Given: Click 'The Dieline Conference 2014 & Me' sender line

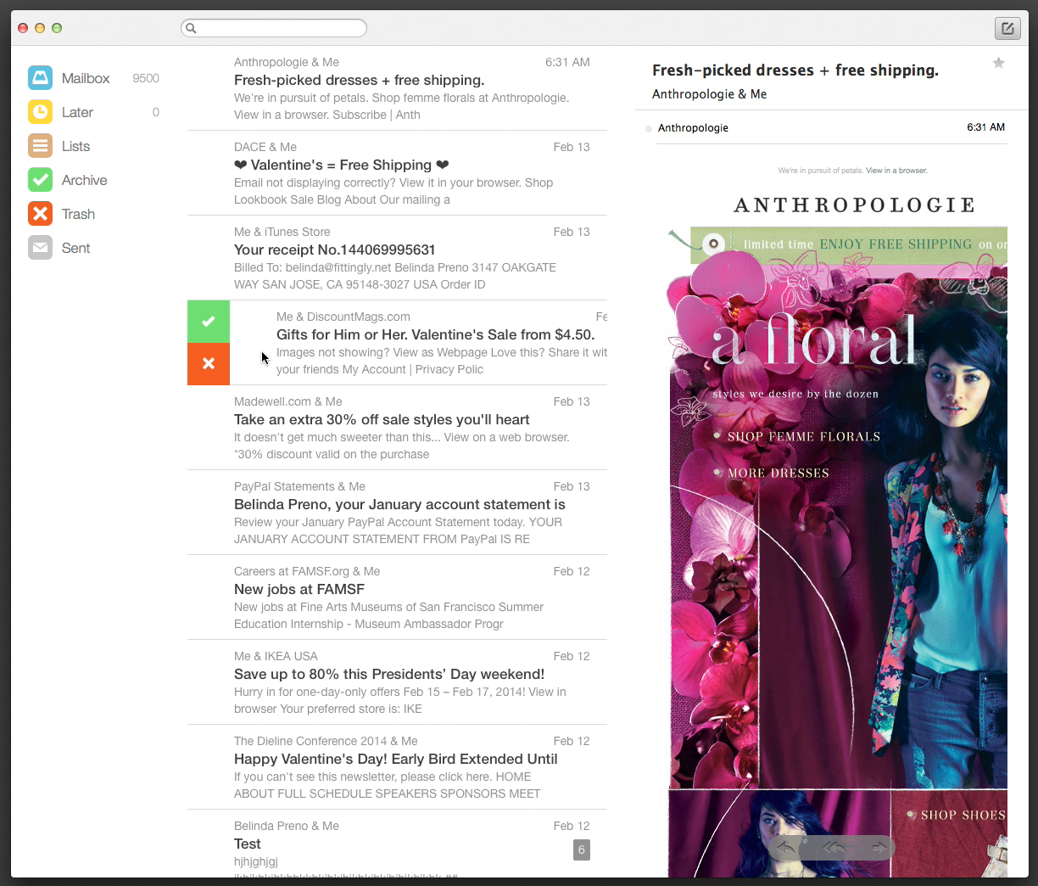Looking at the screenshot, I should coord(326,741).
